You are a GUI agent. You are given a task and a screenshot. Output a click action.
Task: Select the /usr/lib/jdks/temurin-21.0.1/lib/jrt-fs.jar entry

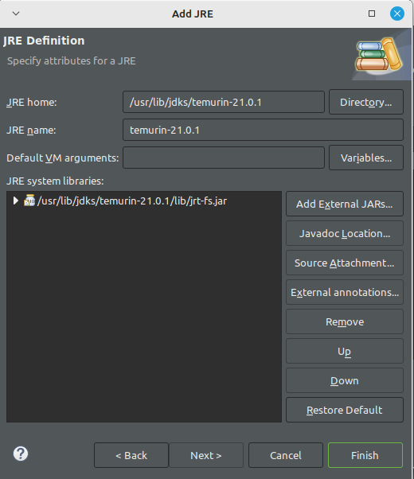coord(132,201)
